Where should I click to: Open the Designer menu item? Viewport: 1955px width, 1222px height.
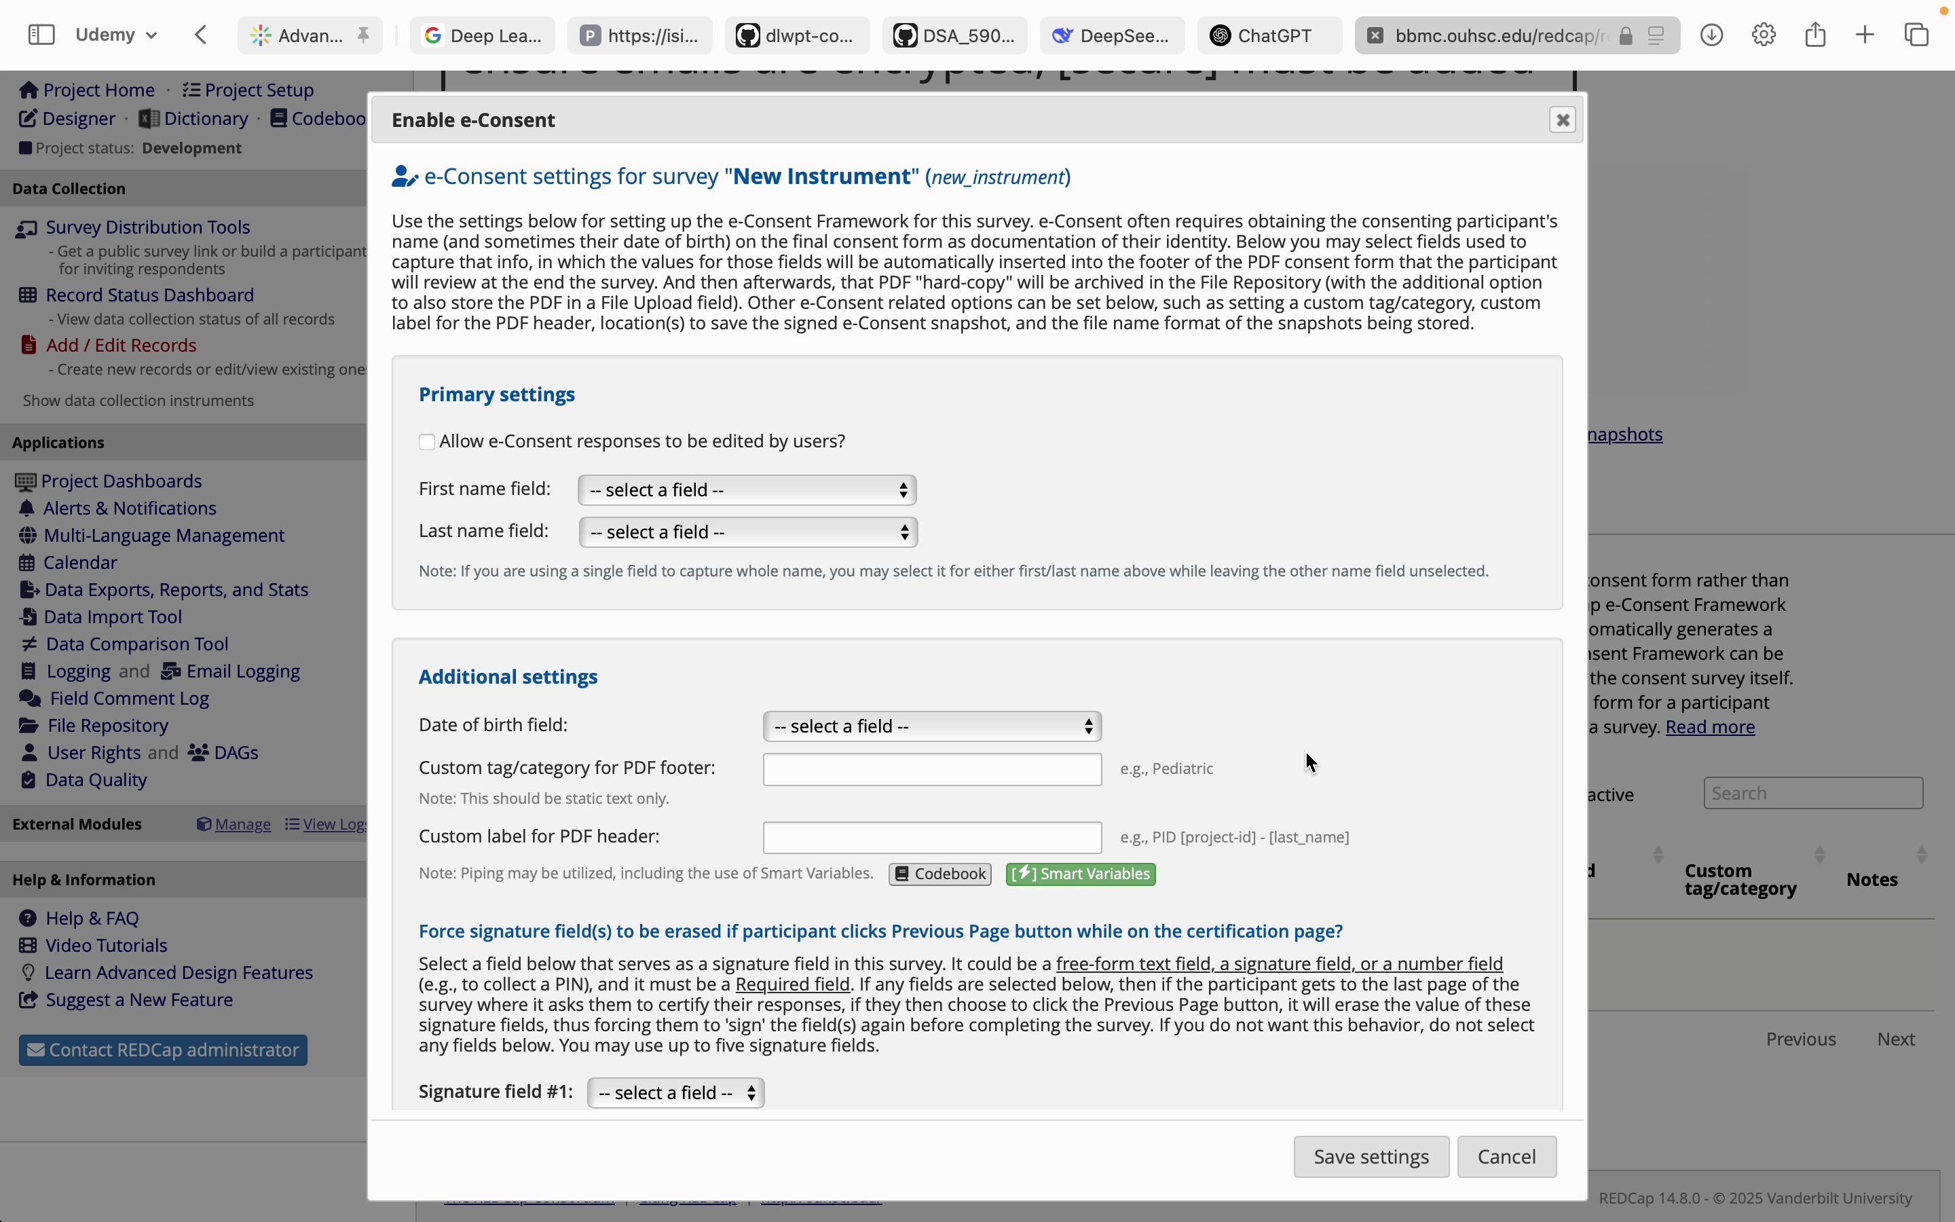(77, 117)
